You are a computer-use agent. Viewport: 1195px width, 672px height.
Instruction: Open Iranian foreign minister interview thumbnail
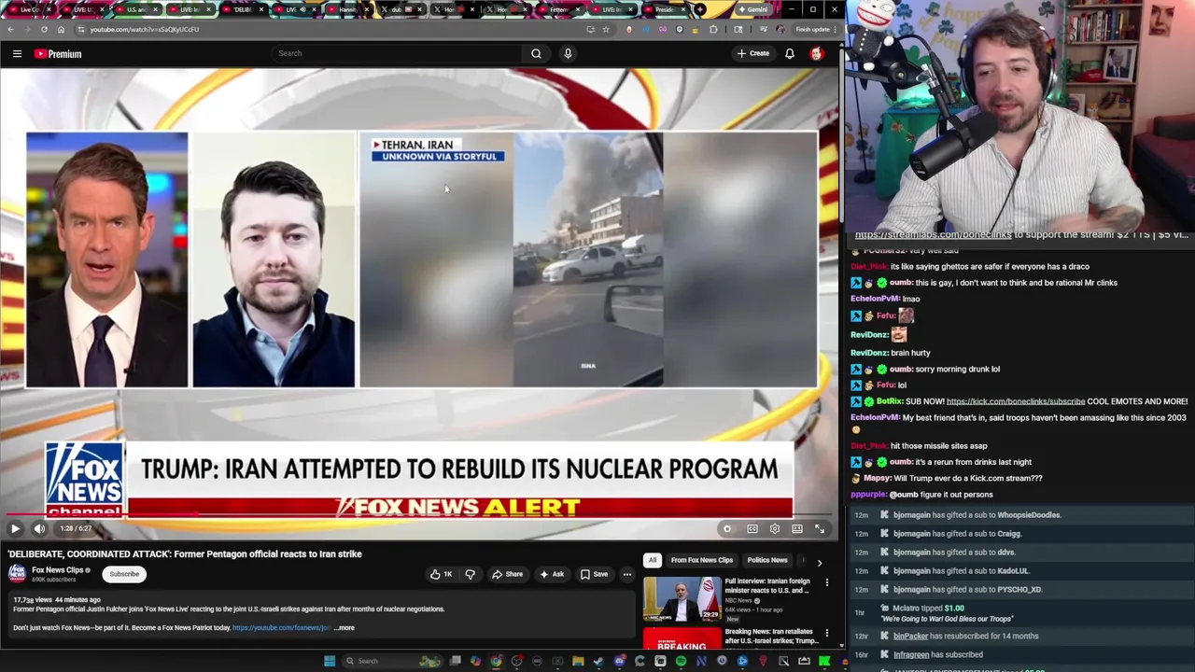coord(682,599)
